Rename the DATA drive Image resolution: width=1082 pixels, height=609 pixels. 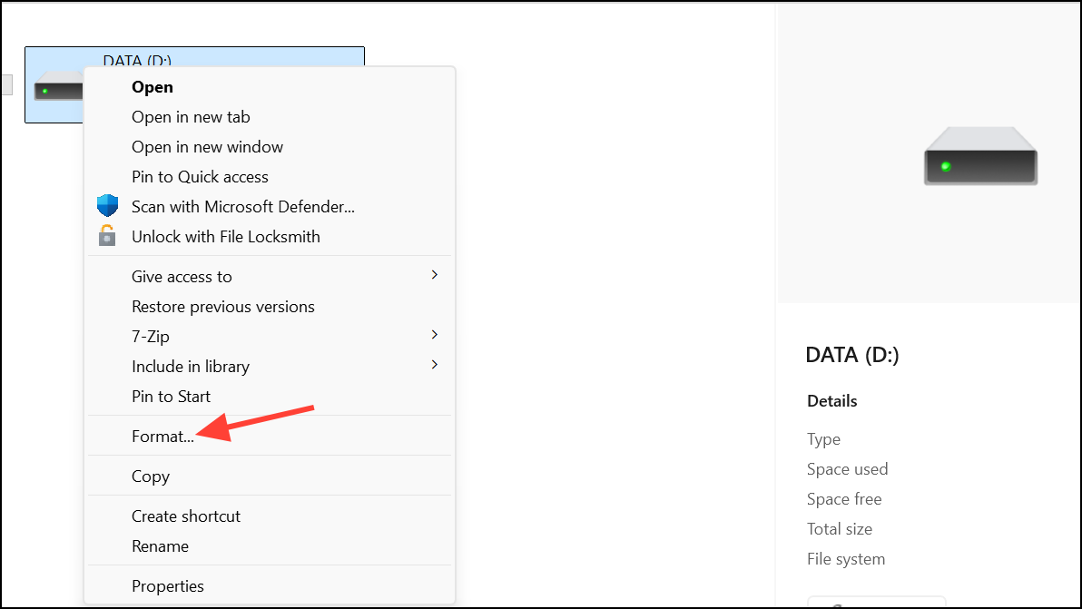pyautogui.click(x=160, y=545)
